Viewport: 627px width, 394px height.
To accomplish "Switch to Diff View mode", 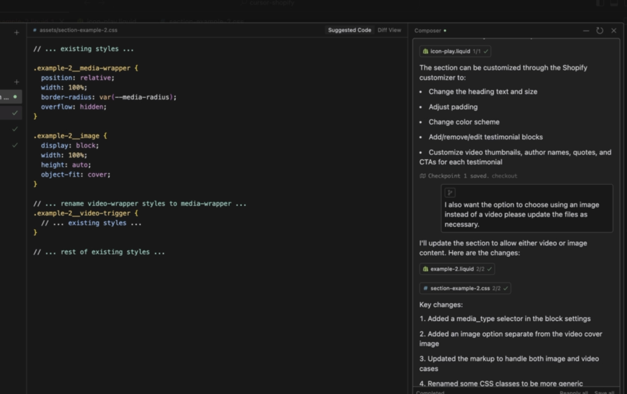I will point(389,30).
